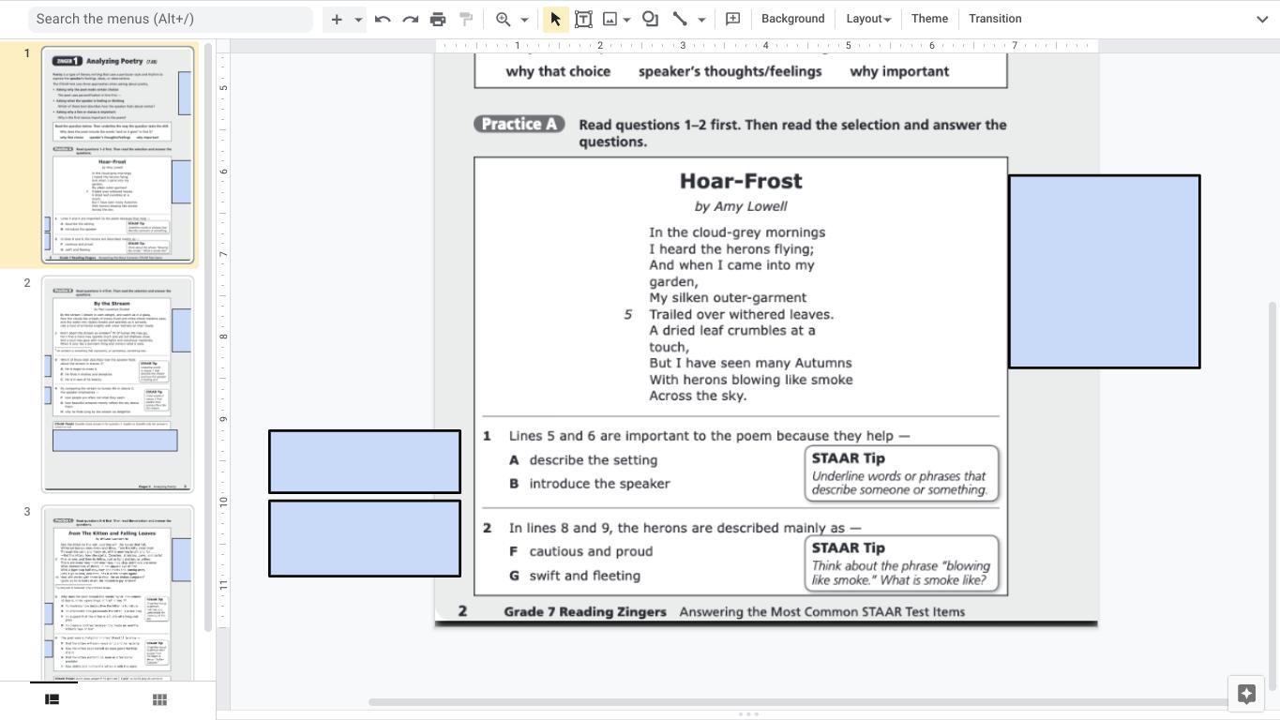Click the Undo arrow icon
The width and height of the screenshot is (1280, 720).
coord(383,19)
